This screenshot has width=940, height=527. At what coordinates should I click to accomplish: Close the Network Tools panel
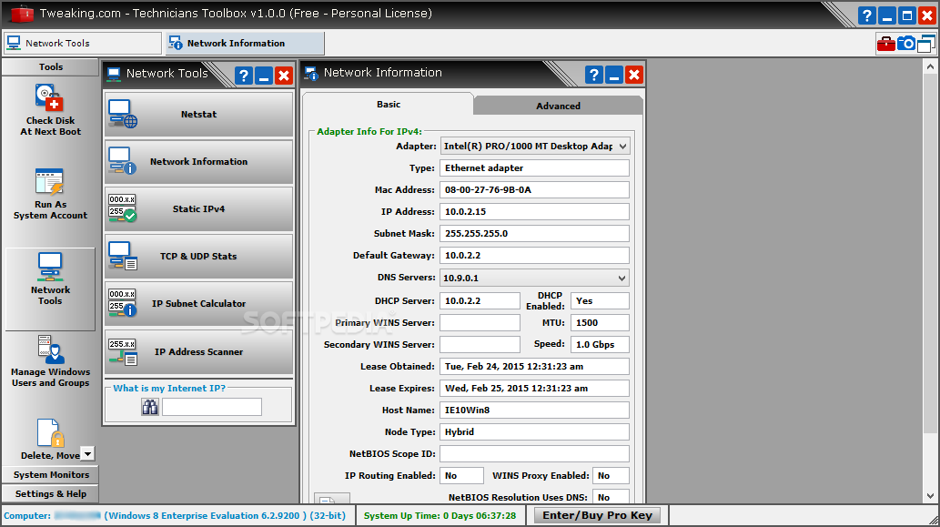284,76
